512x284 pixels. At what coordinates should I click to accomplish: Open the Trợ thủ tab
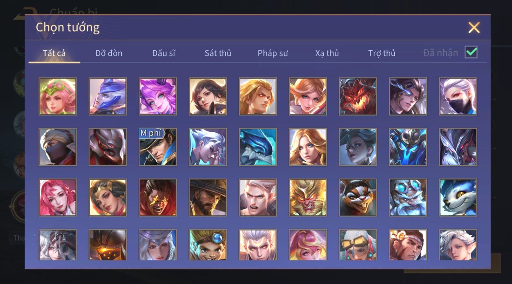tap(382, 53)
